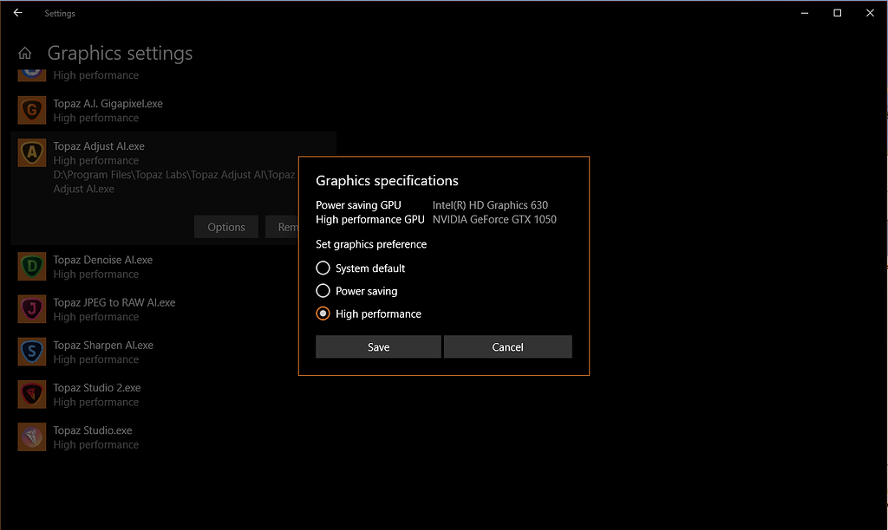Select the Power saving graphics preference

tap(323, 290)
